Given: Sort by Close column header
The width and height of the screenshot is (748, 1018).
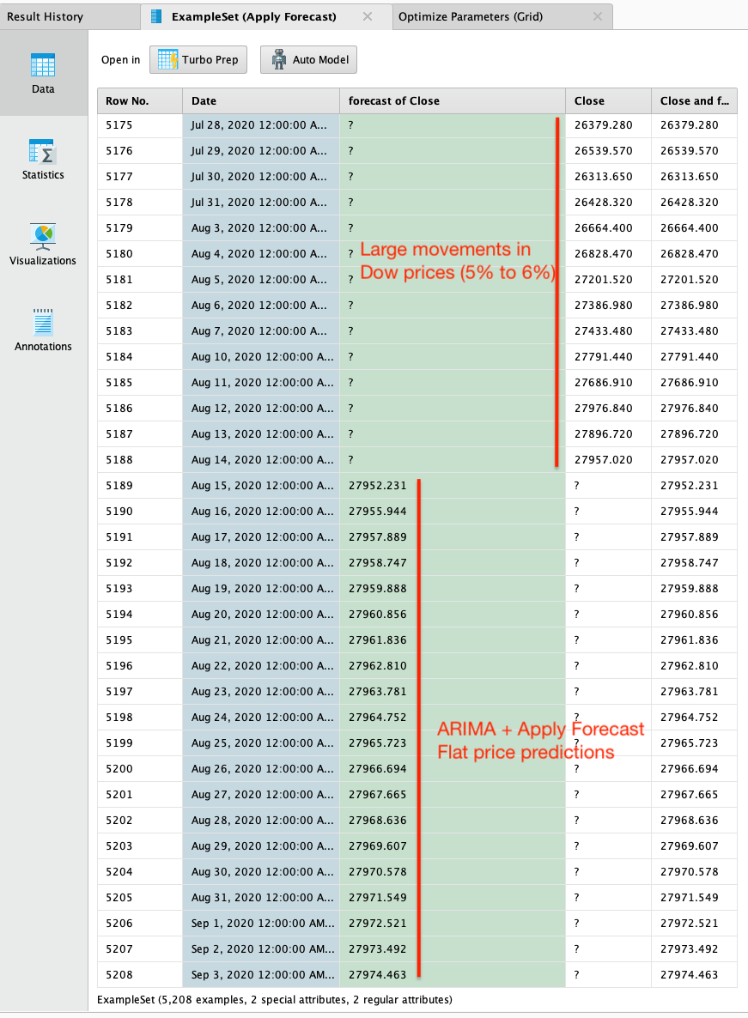Looking at the screenshot, I should click(x=608, y=100).
